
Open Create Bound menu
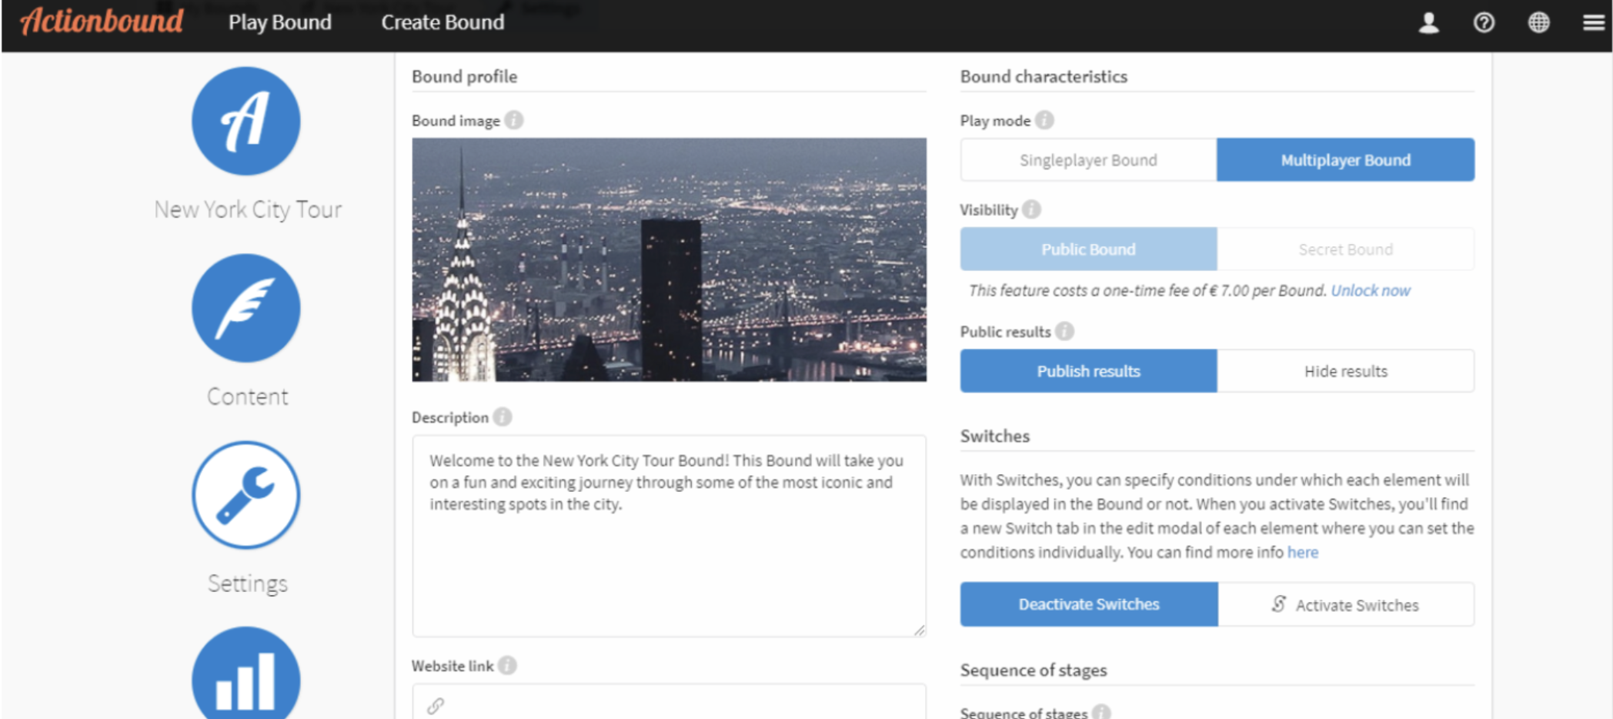pos(442,22)
